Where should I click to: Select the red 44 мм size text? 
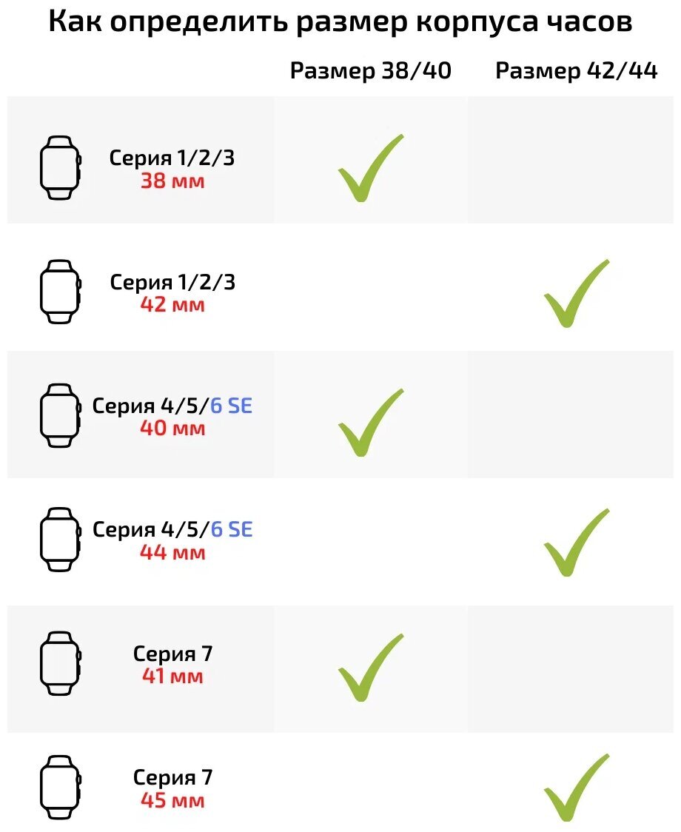coord(172,552)
